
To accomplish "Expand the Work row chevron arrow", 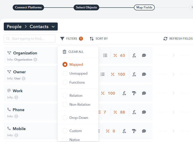I will tap(173, 93).
